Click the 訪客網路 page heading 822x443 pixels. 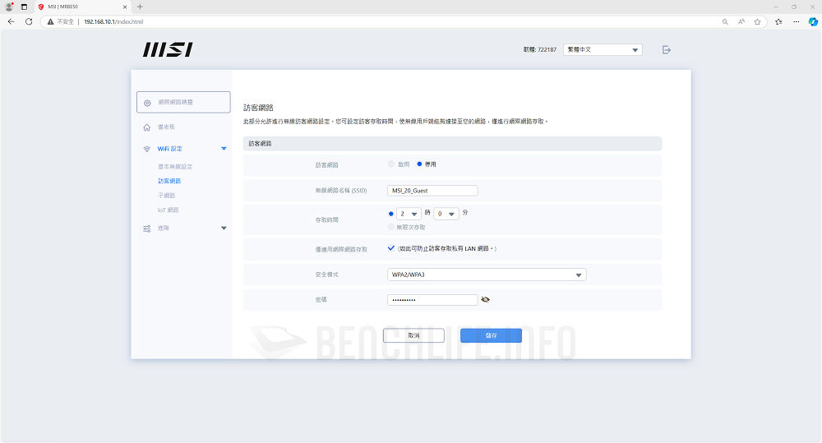(x=258, y=108)
